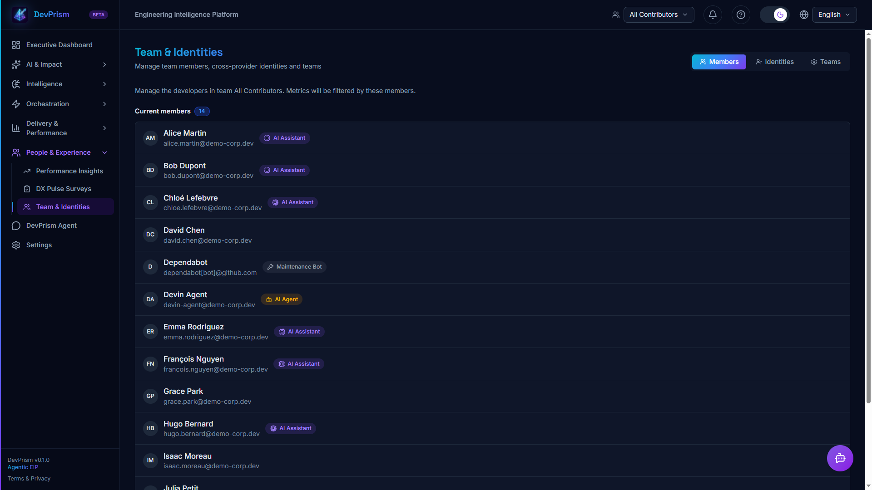The width and height of the screenshot is (872, 490).
Task: Open the notifications bell
Action: tap(713, 15)
